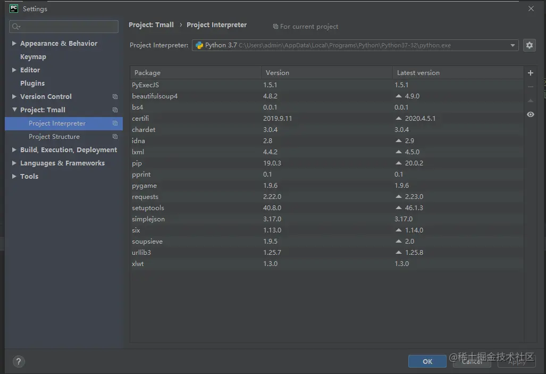Select the bs4 package row
The height and width of the screenshot is (374, 546).
coord(326,107)
